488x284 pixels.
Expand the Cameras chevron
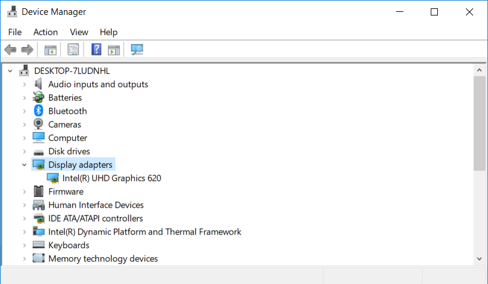[24, 124]
